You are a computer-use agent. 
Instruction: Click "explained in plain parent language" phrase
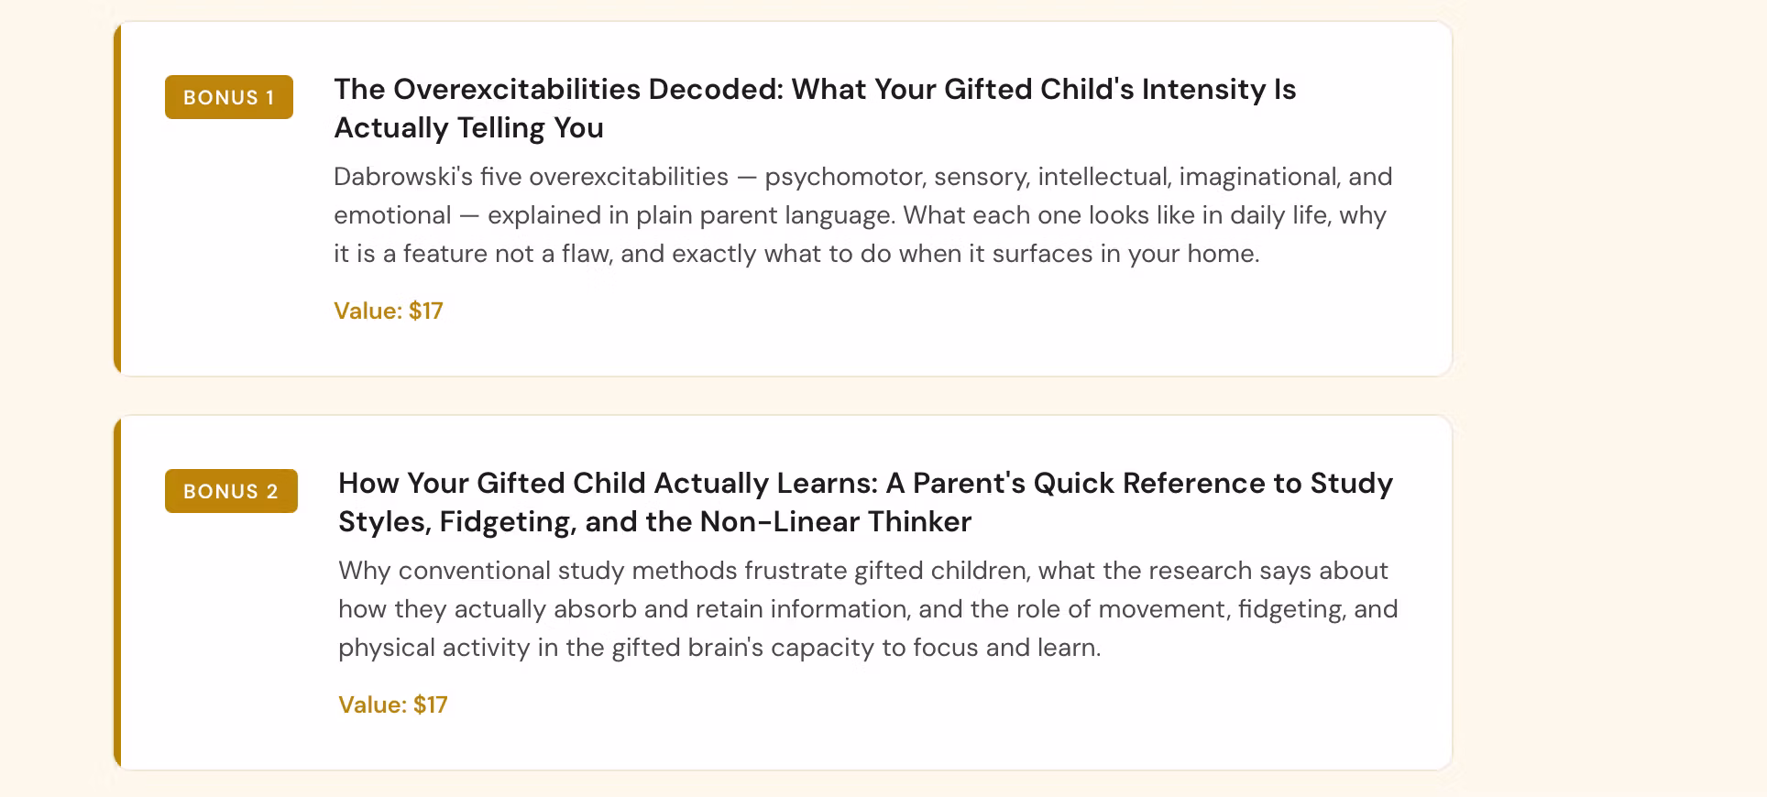tap(690, 215)
